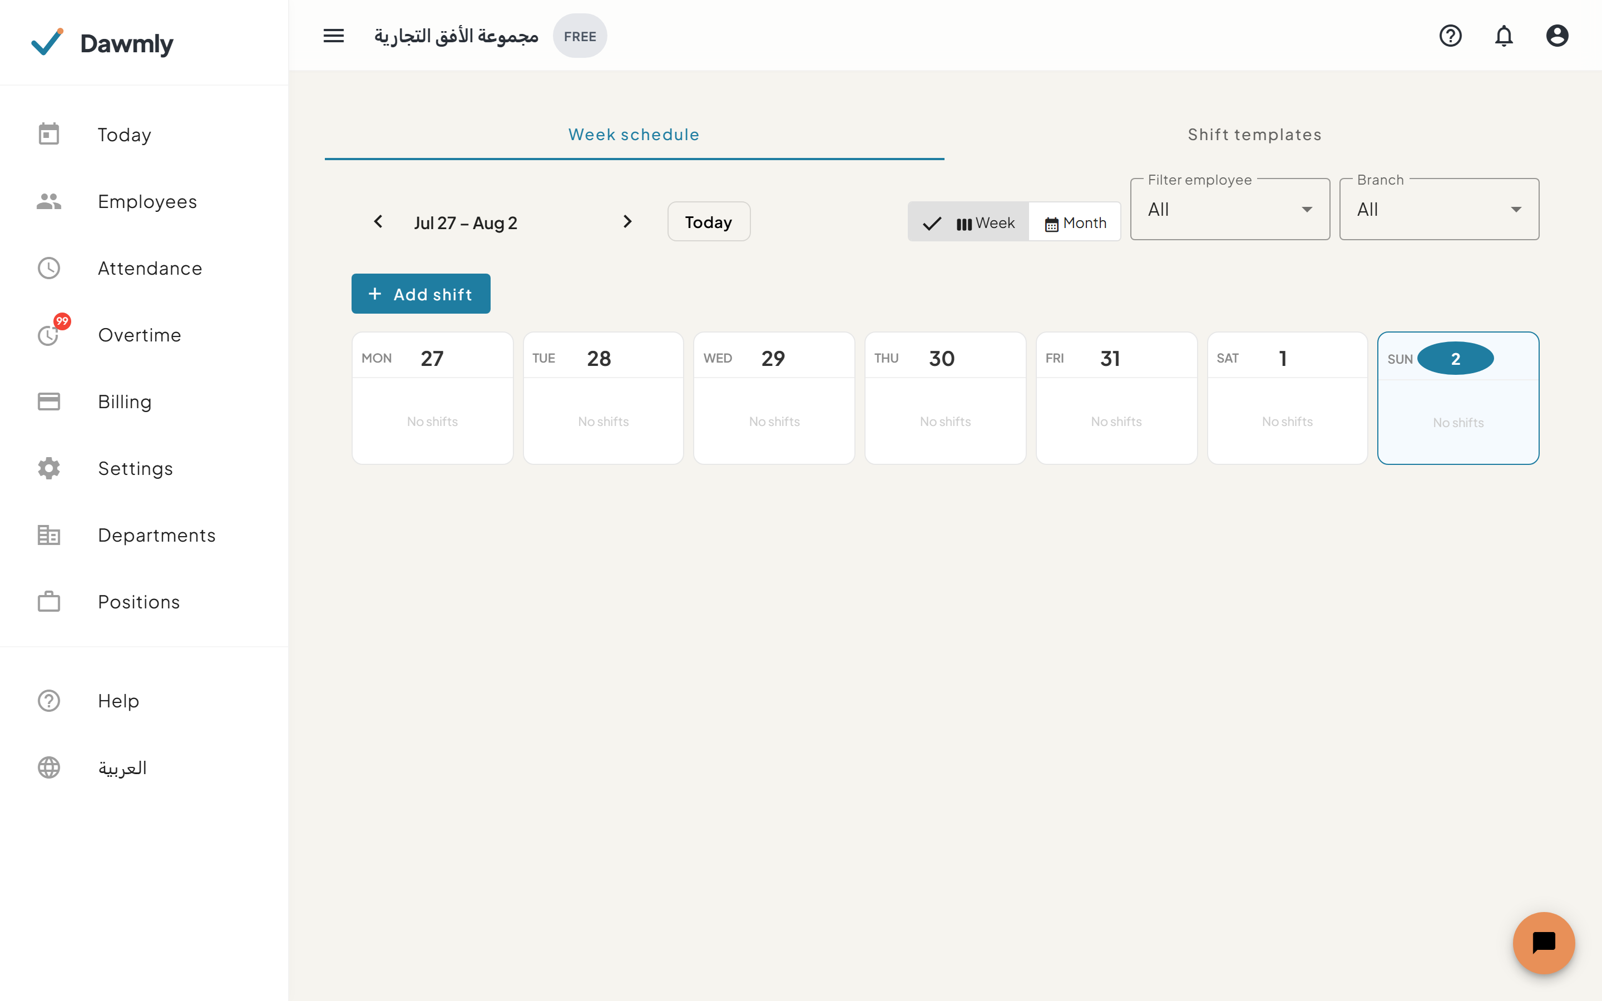Click the Billing card icon
Screen dimensions: 1602x1001
[x=49, y=402]
